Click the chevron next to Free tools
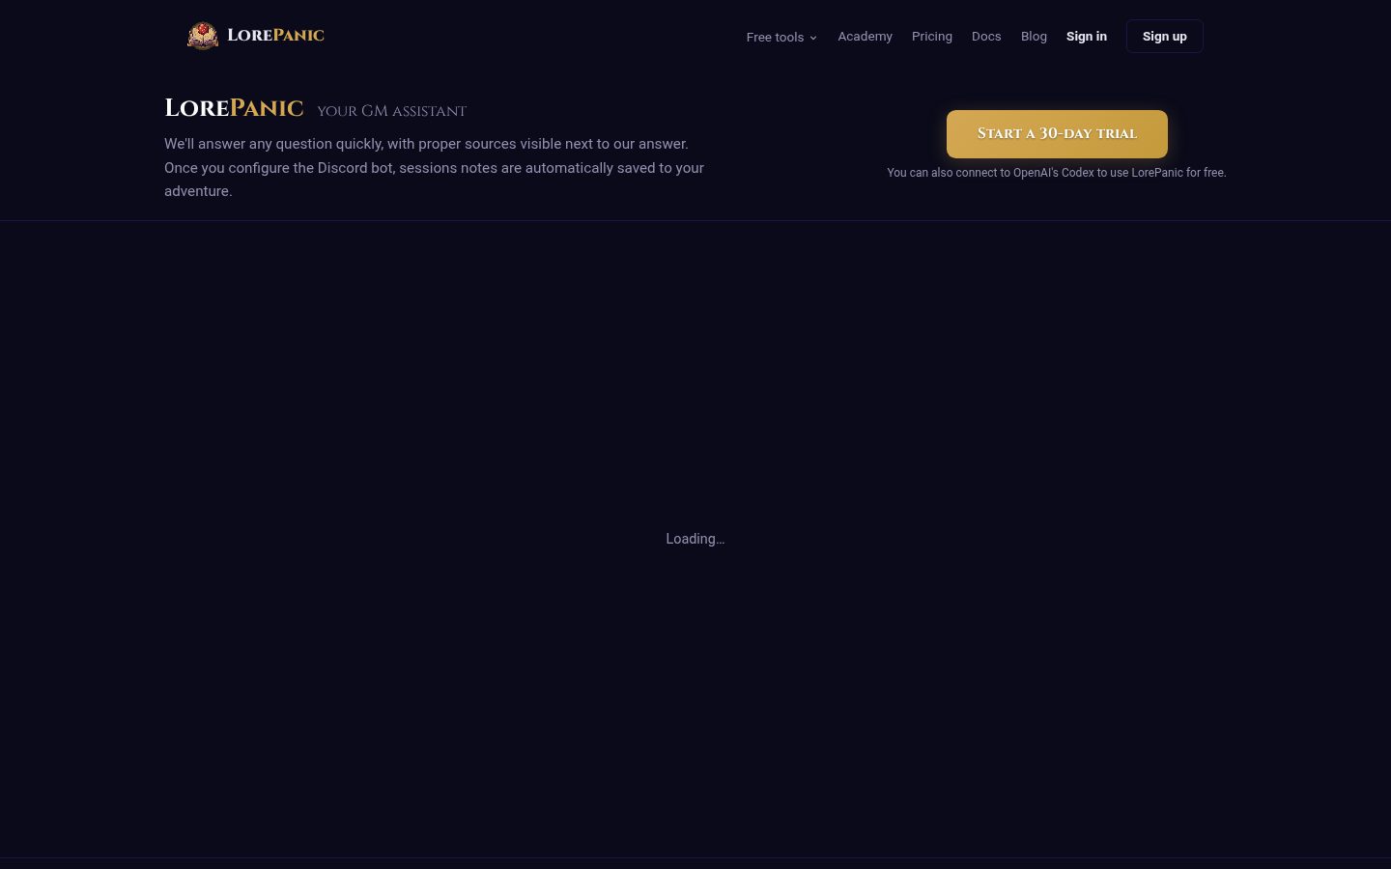Viewport: 1391px width, 869px height. click(813, 38)
